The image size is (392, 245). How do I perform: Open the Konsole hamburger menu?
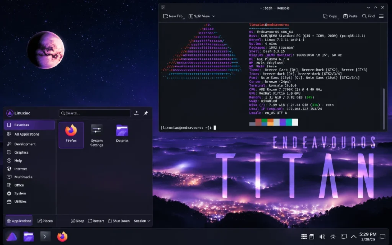click(x=381, y=16)
